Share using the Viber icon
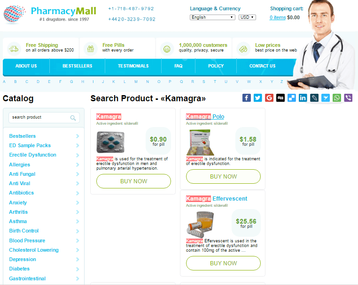The height and width of the screenshot is (285, 358). tap(348, 98)
